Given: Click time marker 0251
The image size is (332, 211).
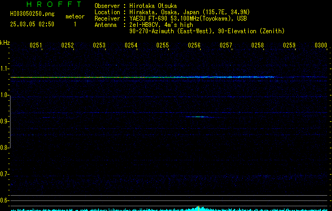Looking at the screenshot, I should [x=35, y=45].
